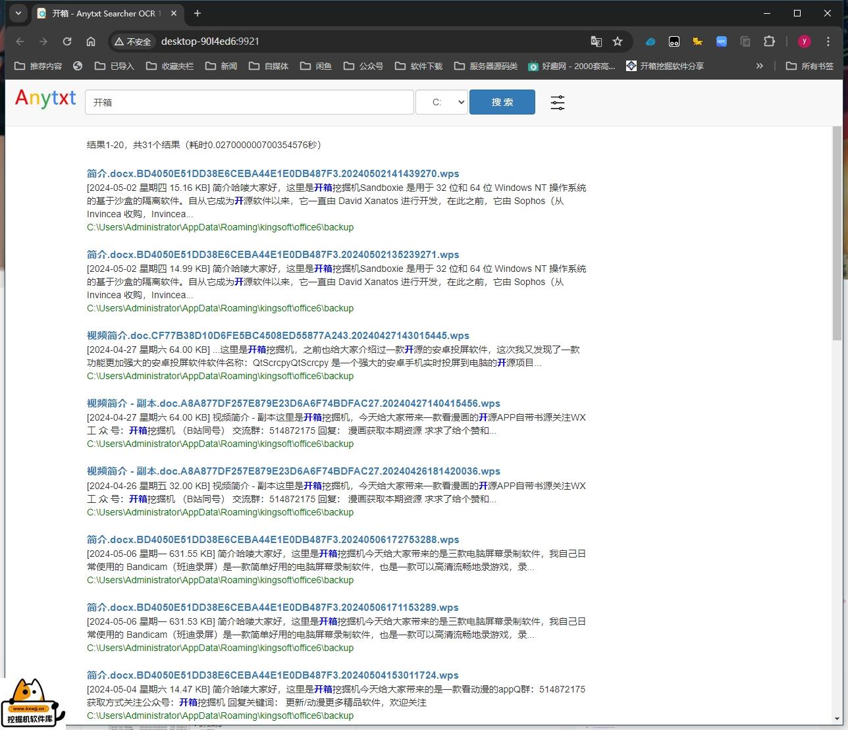
Task: Open the 自媒体 bookmark folder
Action: [x=269, y=66]
